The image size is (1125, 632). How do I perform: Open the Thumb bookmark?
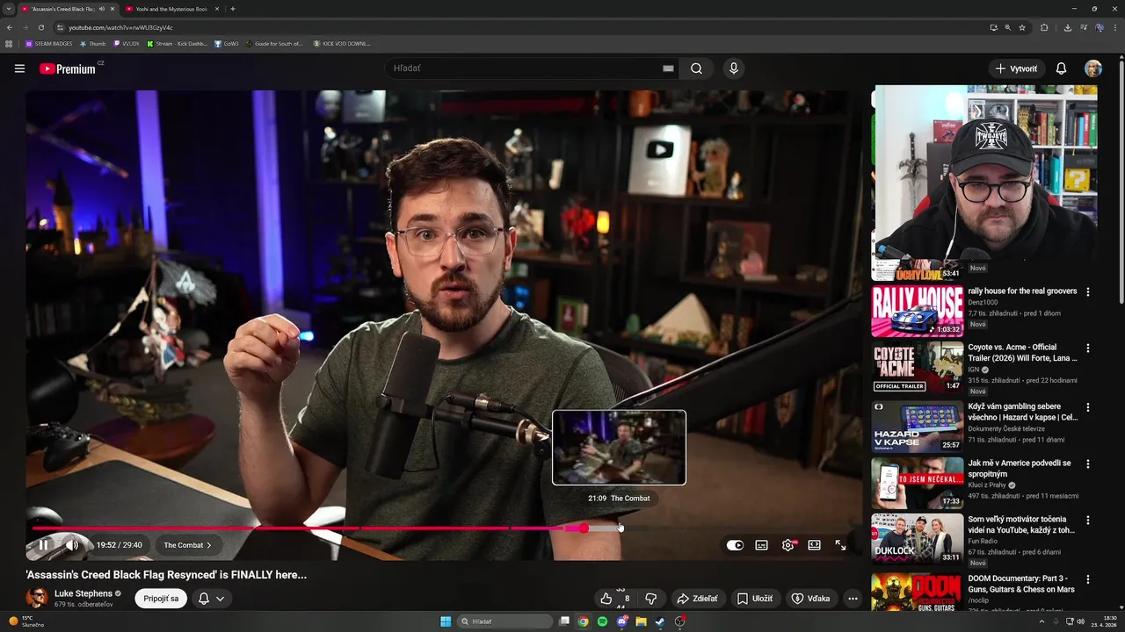coord(93,43)
